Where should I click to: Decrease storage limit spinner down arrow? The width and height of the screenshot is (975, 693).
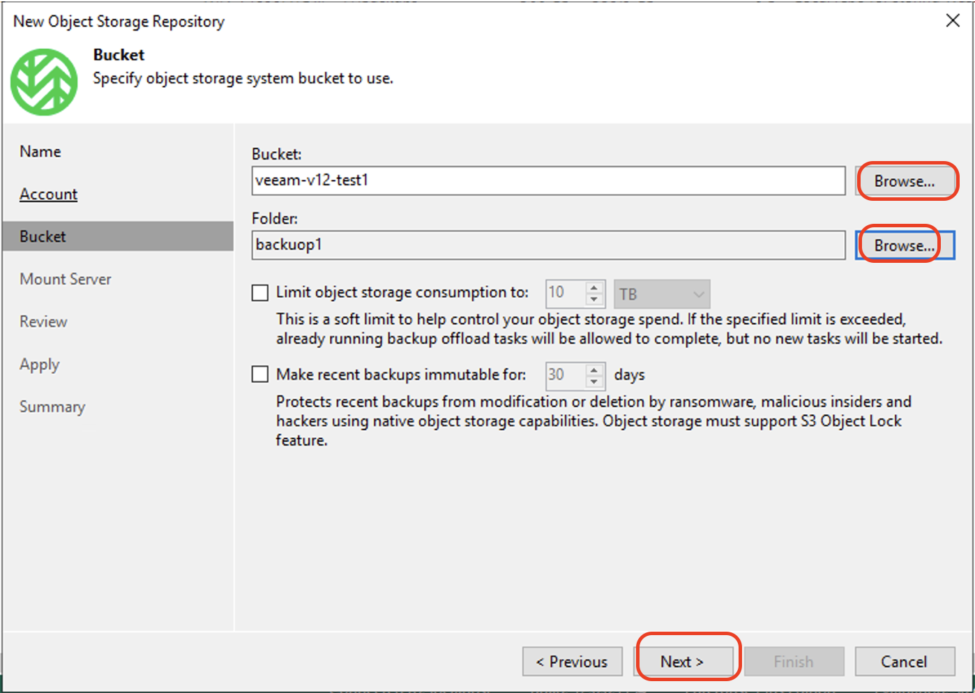click(x=594, y=300)
